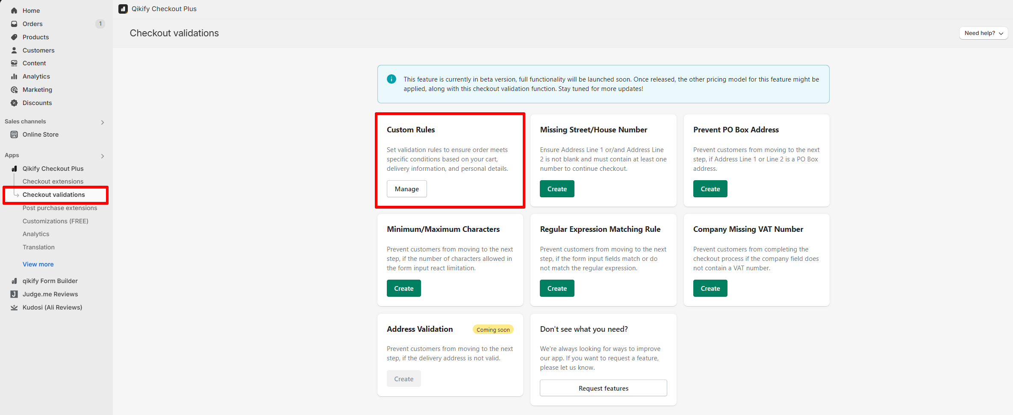
Task: Open qikify Form Builder app
Action: pos(50,281)
